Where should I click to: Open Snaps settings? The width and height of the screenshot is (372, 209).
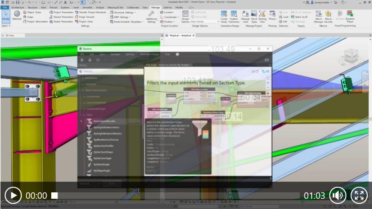pyautogui.click(x=28, y=17)
